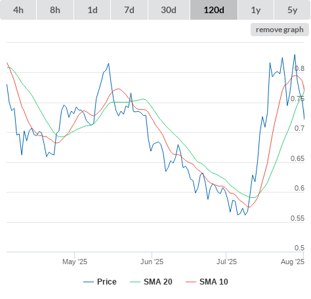Viewport: 311px width, 299px height.
Task: Hide the SMA 10 line
Action: [214, 282]
